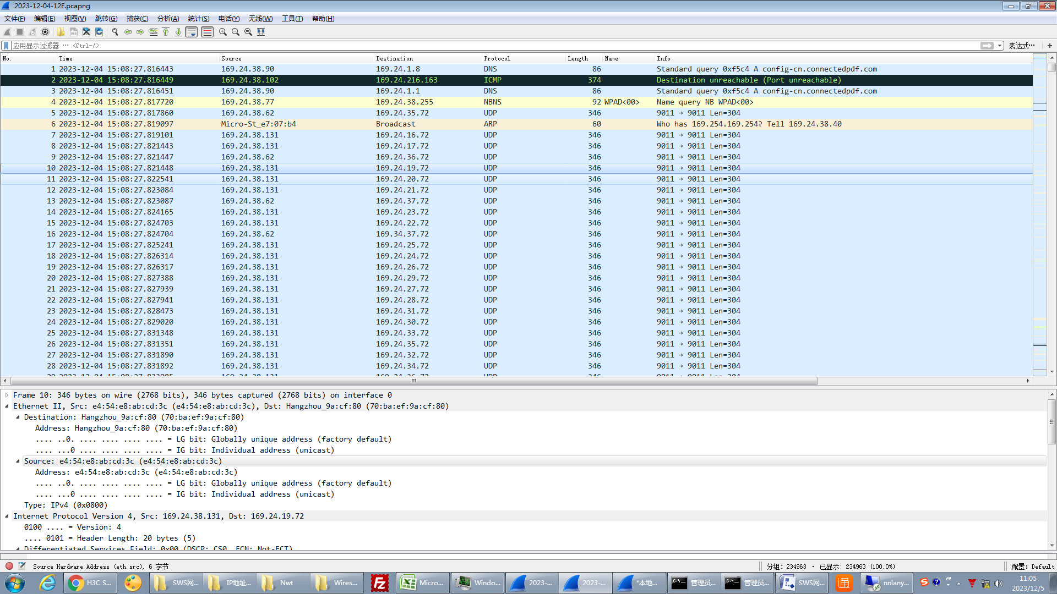Viewport: 1057px width, 594px height.
Task: Click the expert info circle in status bar
Action: click(9, 566)
